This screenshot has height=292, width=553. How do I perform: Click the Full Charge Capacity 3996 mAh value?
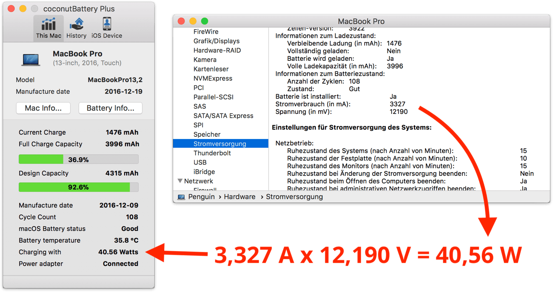122,144
